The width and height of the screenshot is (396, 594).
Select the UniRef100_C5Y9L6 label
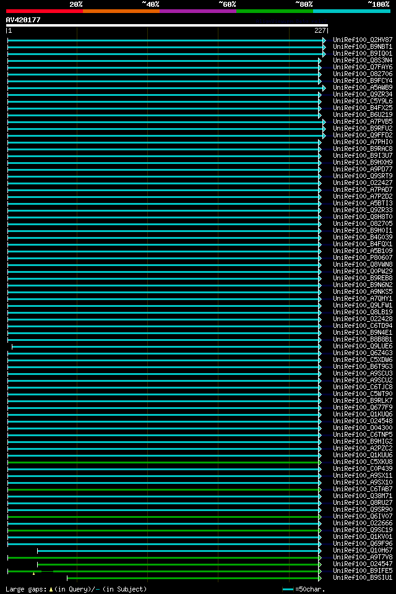click(363, 101)
